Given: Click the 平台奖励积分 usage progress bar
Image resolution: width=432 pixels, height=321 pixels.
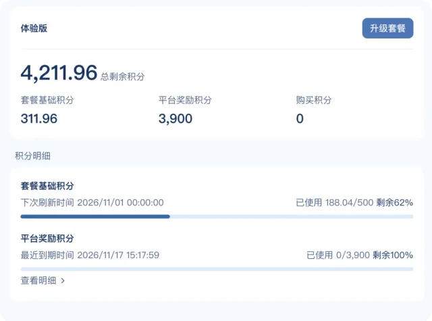Looking at the screenshot, I should (x=217, y=269).
